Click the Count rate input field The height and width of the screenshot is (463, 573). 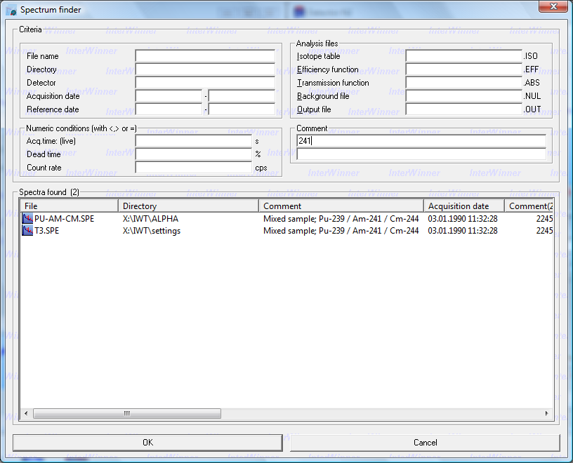tap(193, 168)
